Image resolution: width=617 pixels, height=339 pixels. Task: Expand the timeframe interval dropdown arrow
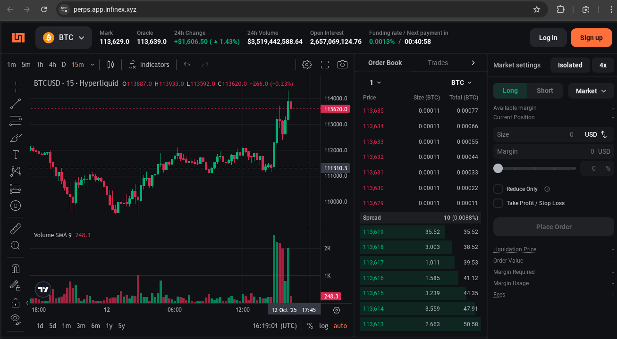pyautogui.click(x=92, y=65)
